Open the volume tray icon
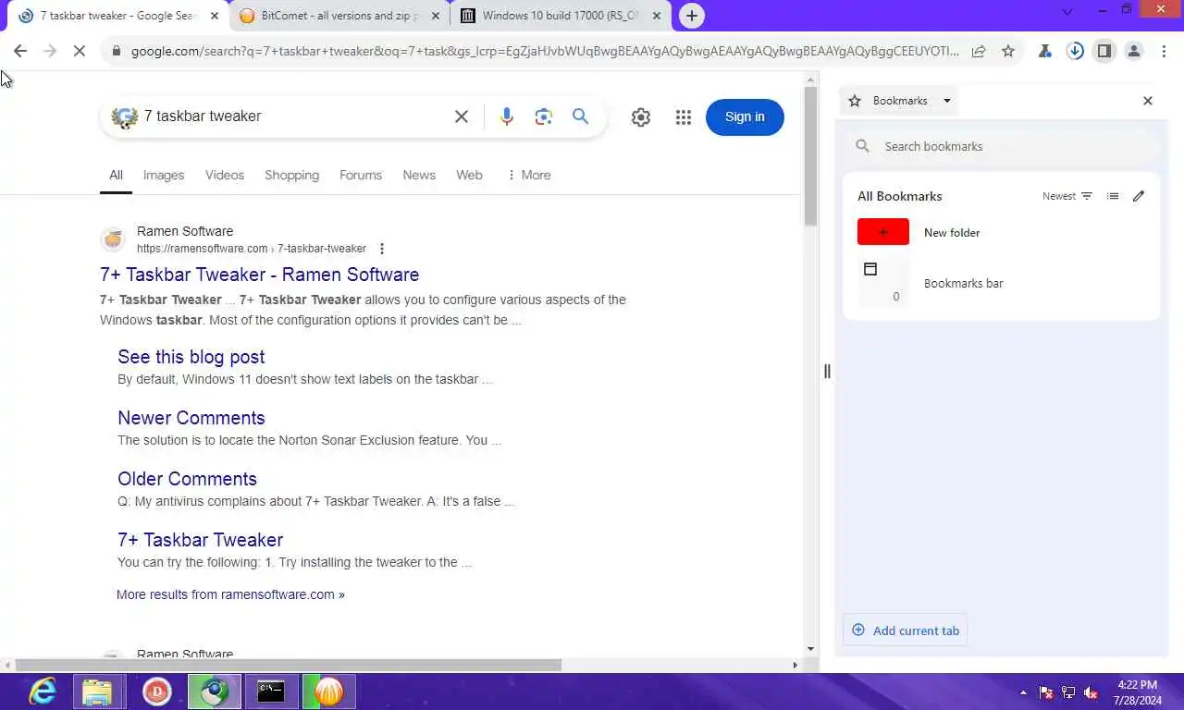1184x710 pixels. 1091,692
